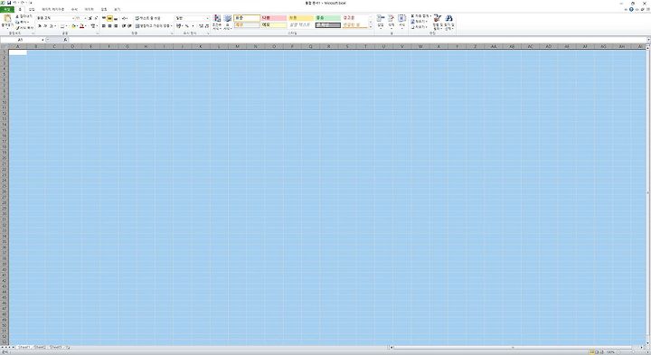This screenshot has height=355, width=651.
Task: Click the top align icon
Action: (104, 18)
